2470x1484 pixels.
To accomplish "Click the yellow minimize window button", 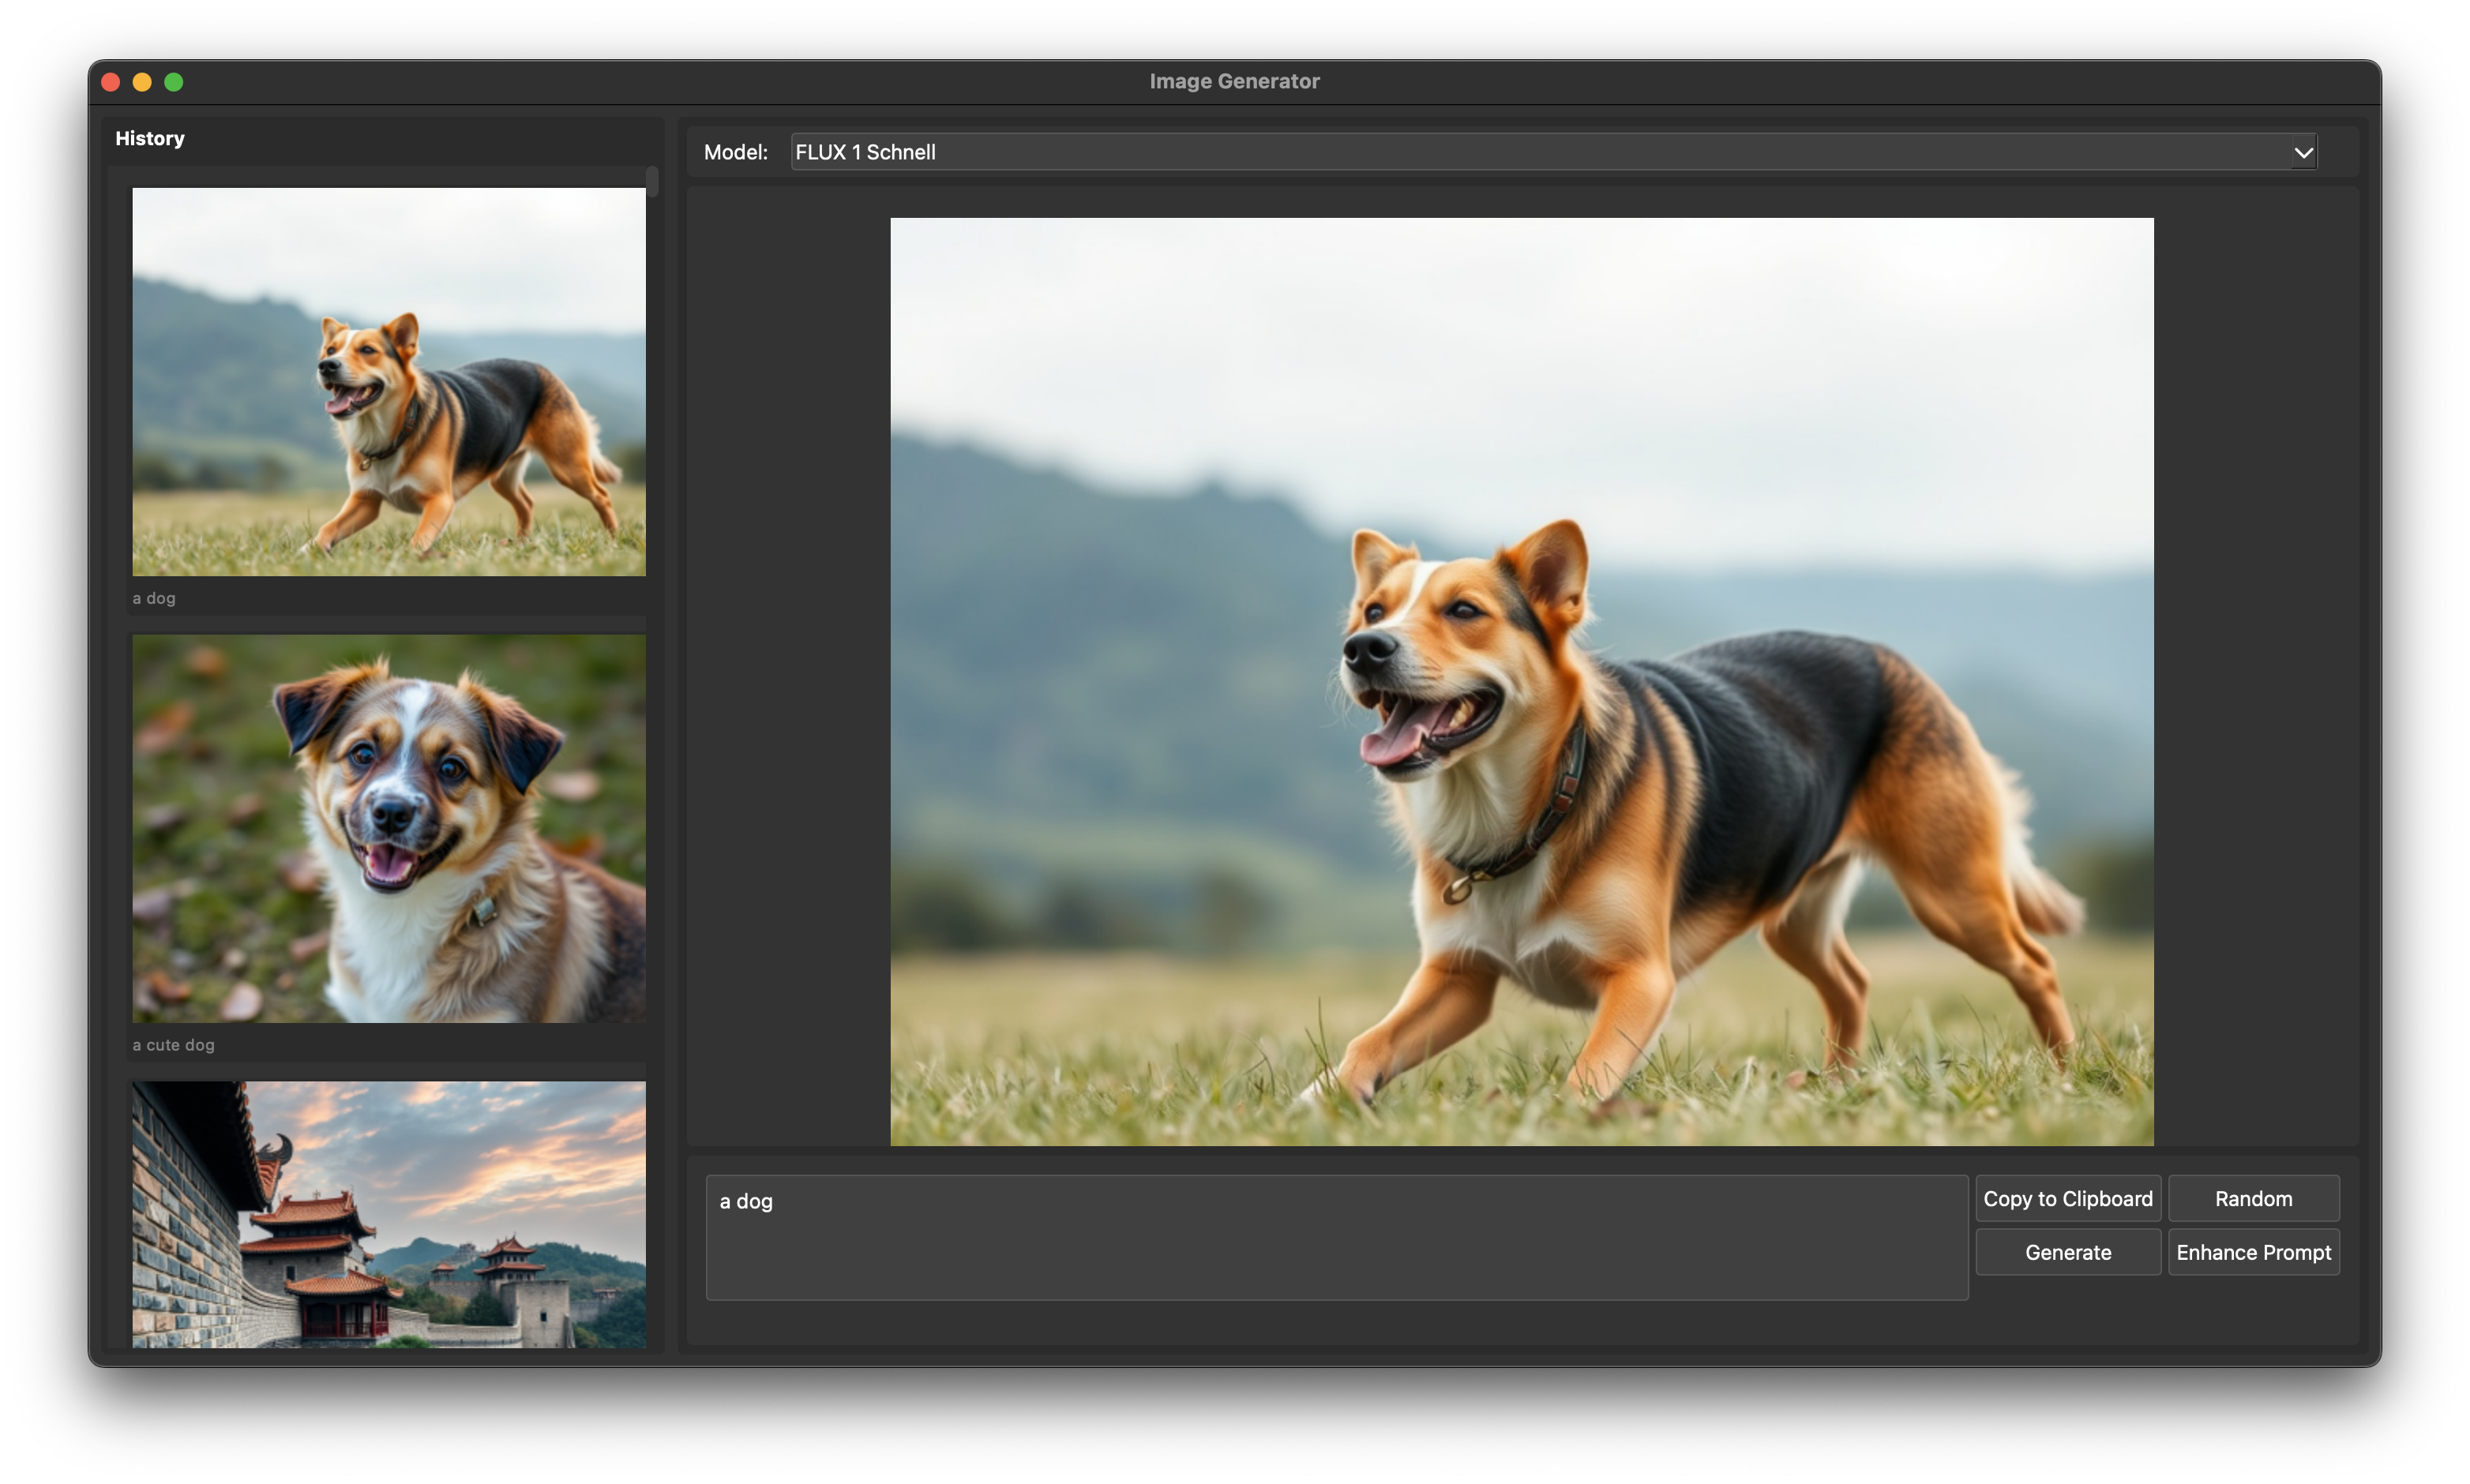I will [142, 82].
